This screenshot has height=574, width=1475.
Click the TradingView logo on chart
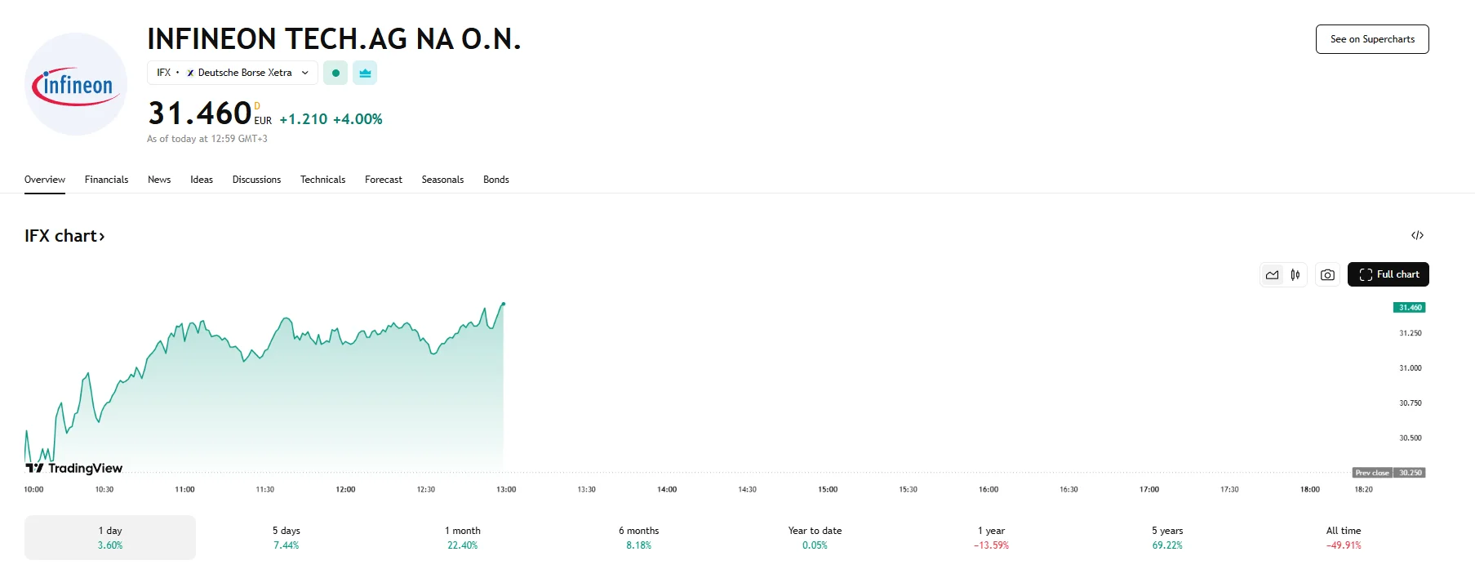point(73,468)
